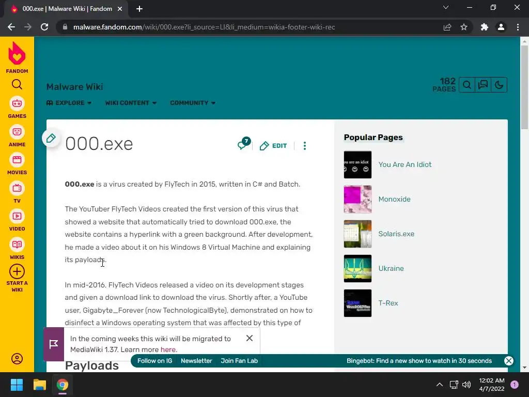The image size is (529, 397).
Task: Click the Start a Wiki plus icon
Action: tap(17, 271)
